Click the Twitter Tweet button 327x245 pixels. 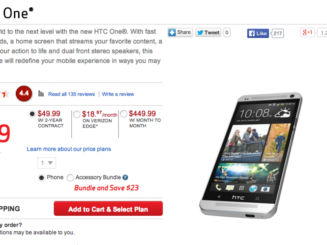click(x=208, y=33)
